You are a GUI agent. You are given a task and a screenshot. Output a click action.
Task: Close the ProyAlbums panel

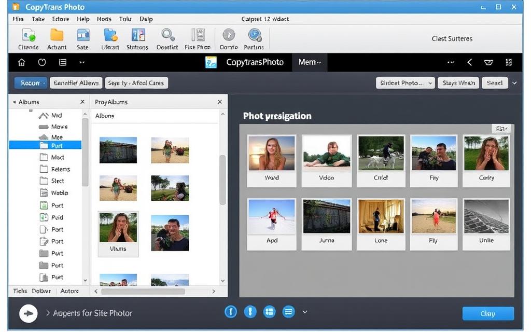[x=219, y=102]
